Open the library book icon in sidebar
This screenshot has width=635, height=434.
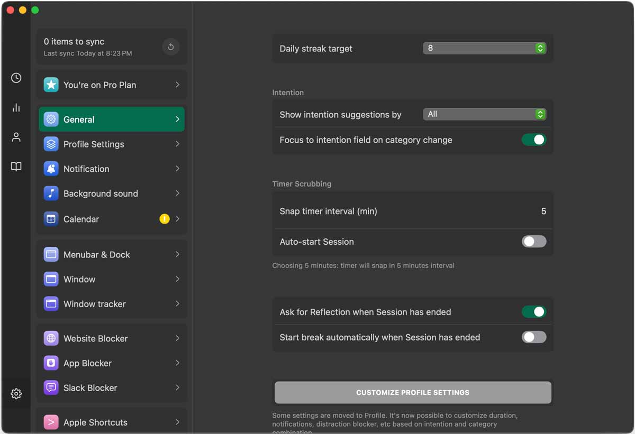tap(16, 167)
